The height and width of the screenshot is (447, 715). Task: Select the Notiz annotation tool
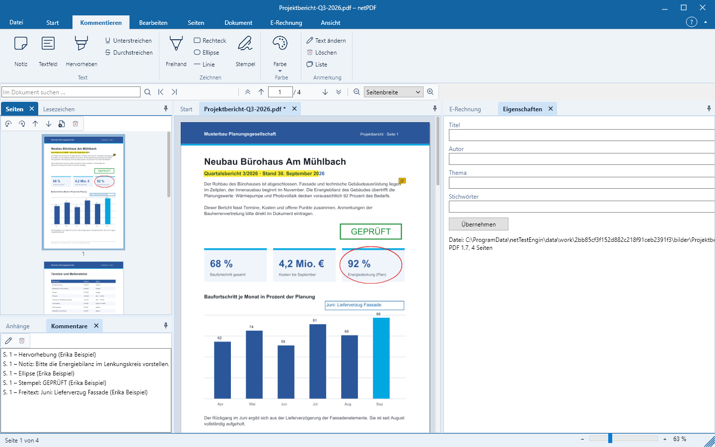click(x=21, y=51)
